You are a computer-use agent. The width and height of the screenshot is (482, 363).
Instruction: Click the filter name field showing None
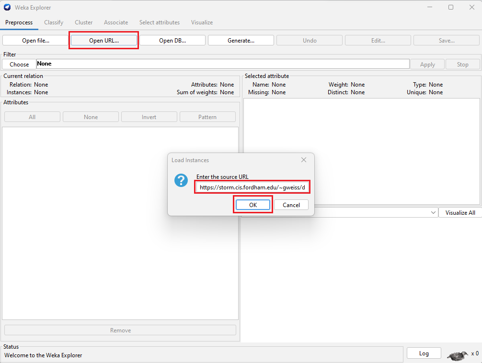click(223, 64)
